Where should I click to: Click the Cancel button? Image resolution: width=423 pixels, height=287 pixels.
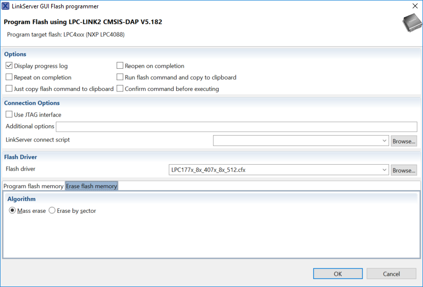[391, 274]
